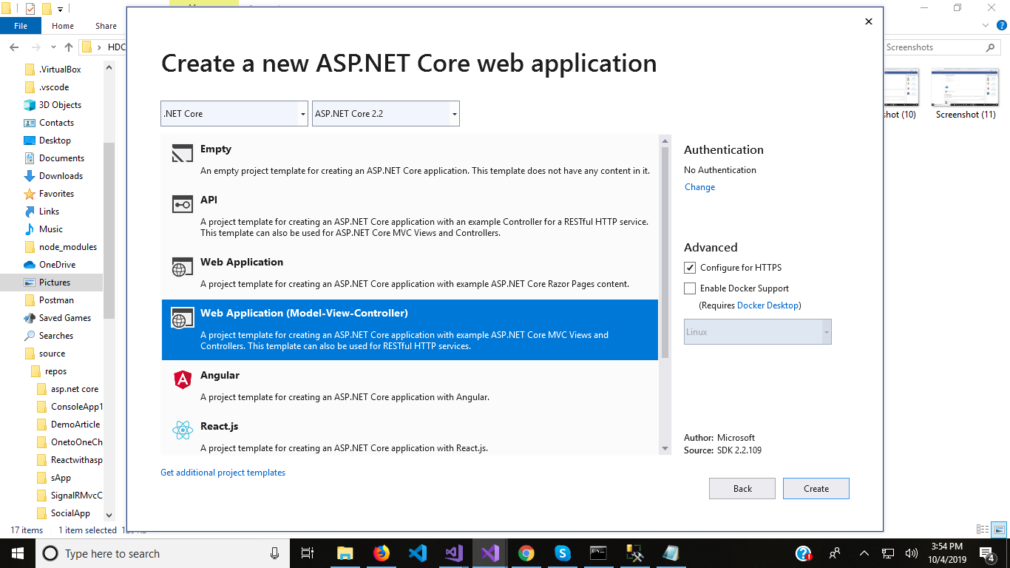Screen dimensions: 1010x568
Task: Open the Linux OS dropdown
Action: 758,332
